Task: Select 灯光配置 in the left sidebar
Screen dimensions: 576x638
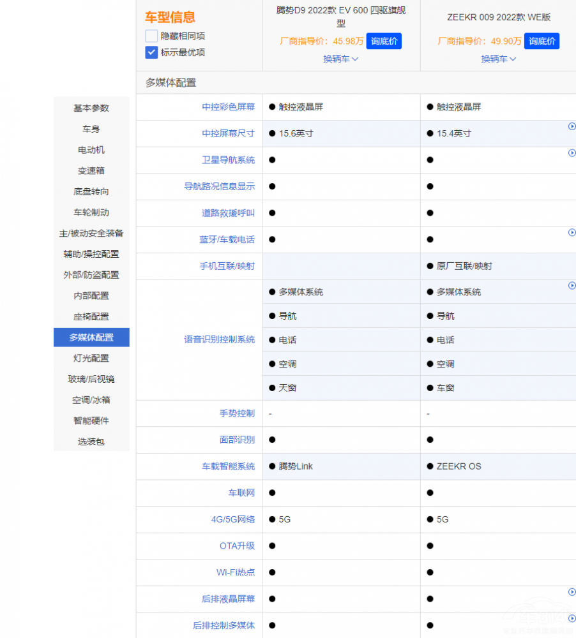Action: pyautogui.click(x=91, y=358)
